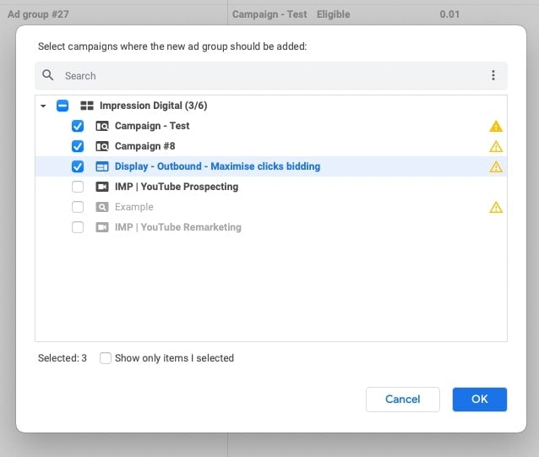Image resolution: width=539 pixels, height=457 pixels.
Task: Click the warning icon beside Example campaign
Action: pos(496,207)
